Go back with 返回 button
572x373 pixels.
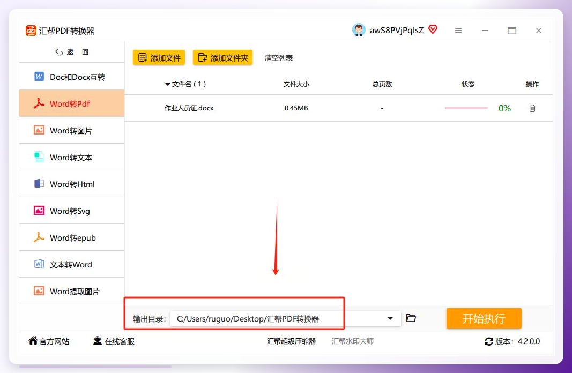click(72, 52)
